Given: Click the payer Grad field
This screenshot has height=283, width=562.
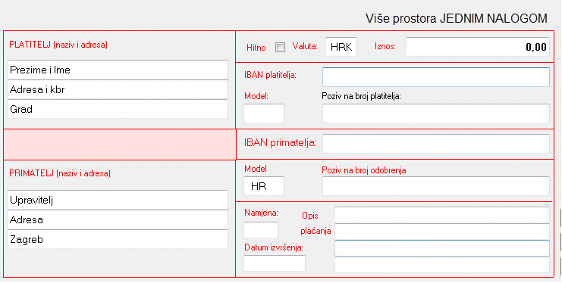Looking at the screenshot, I should tap(118, 109).
